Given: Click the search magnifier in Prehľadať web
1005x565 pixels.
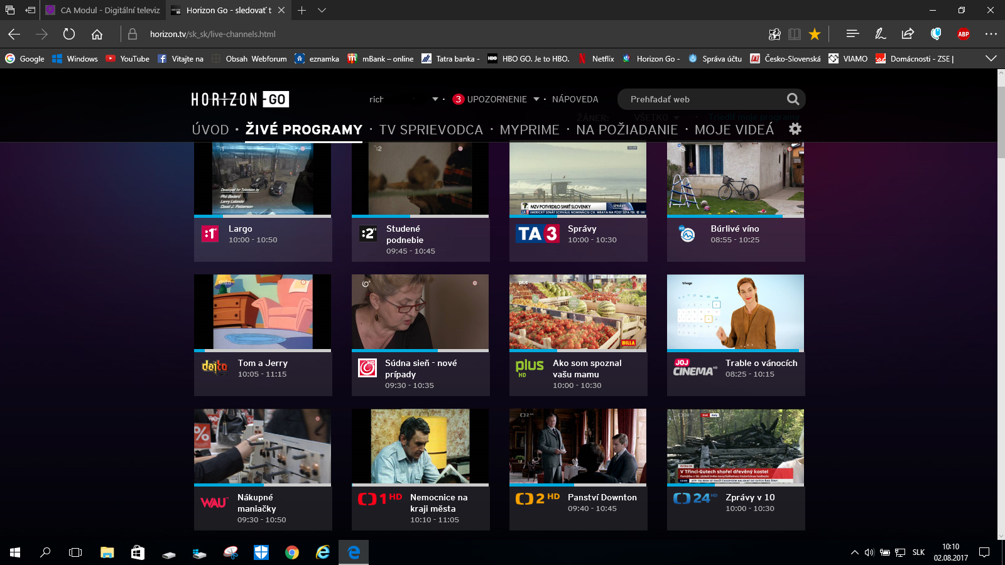Looking at the screenshot, I should tap(793, 99).
